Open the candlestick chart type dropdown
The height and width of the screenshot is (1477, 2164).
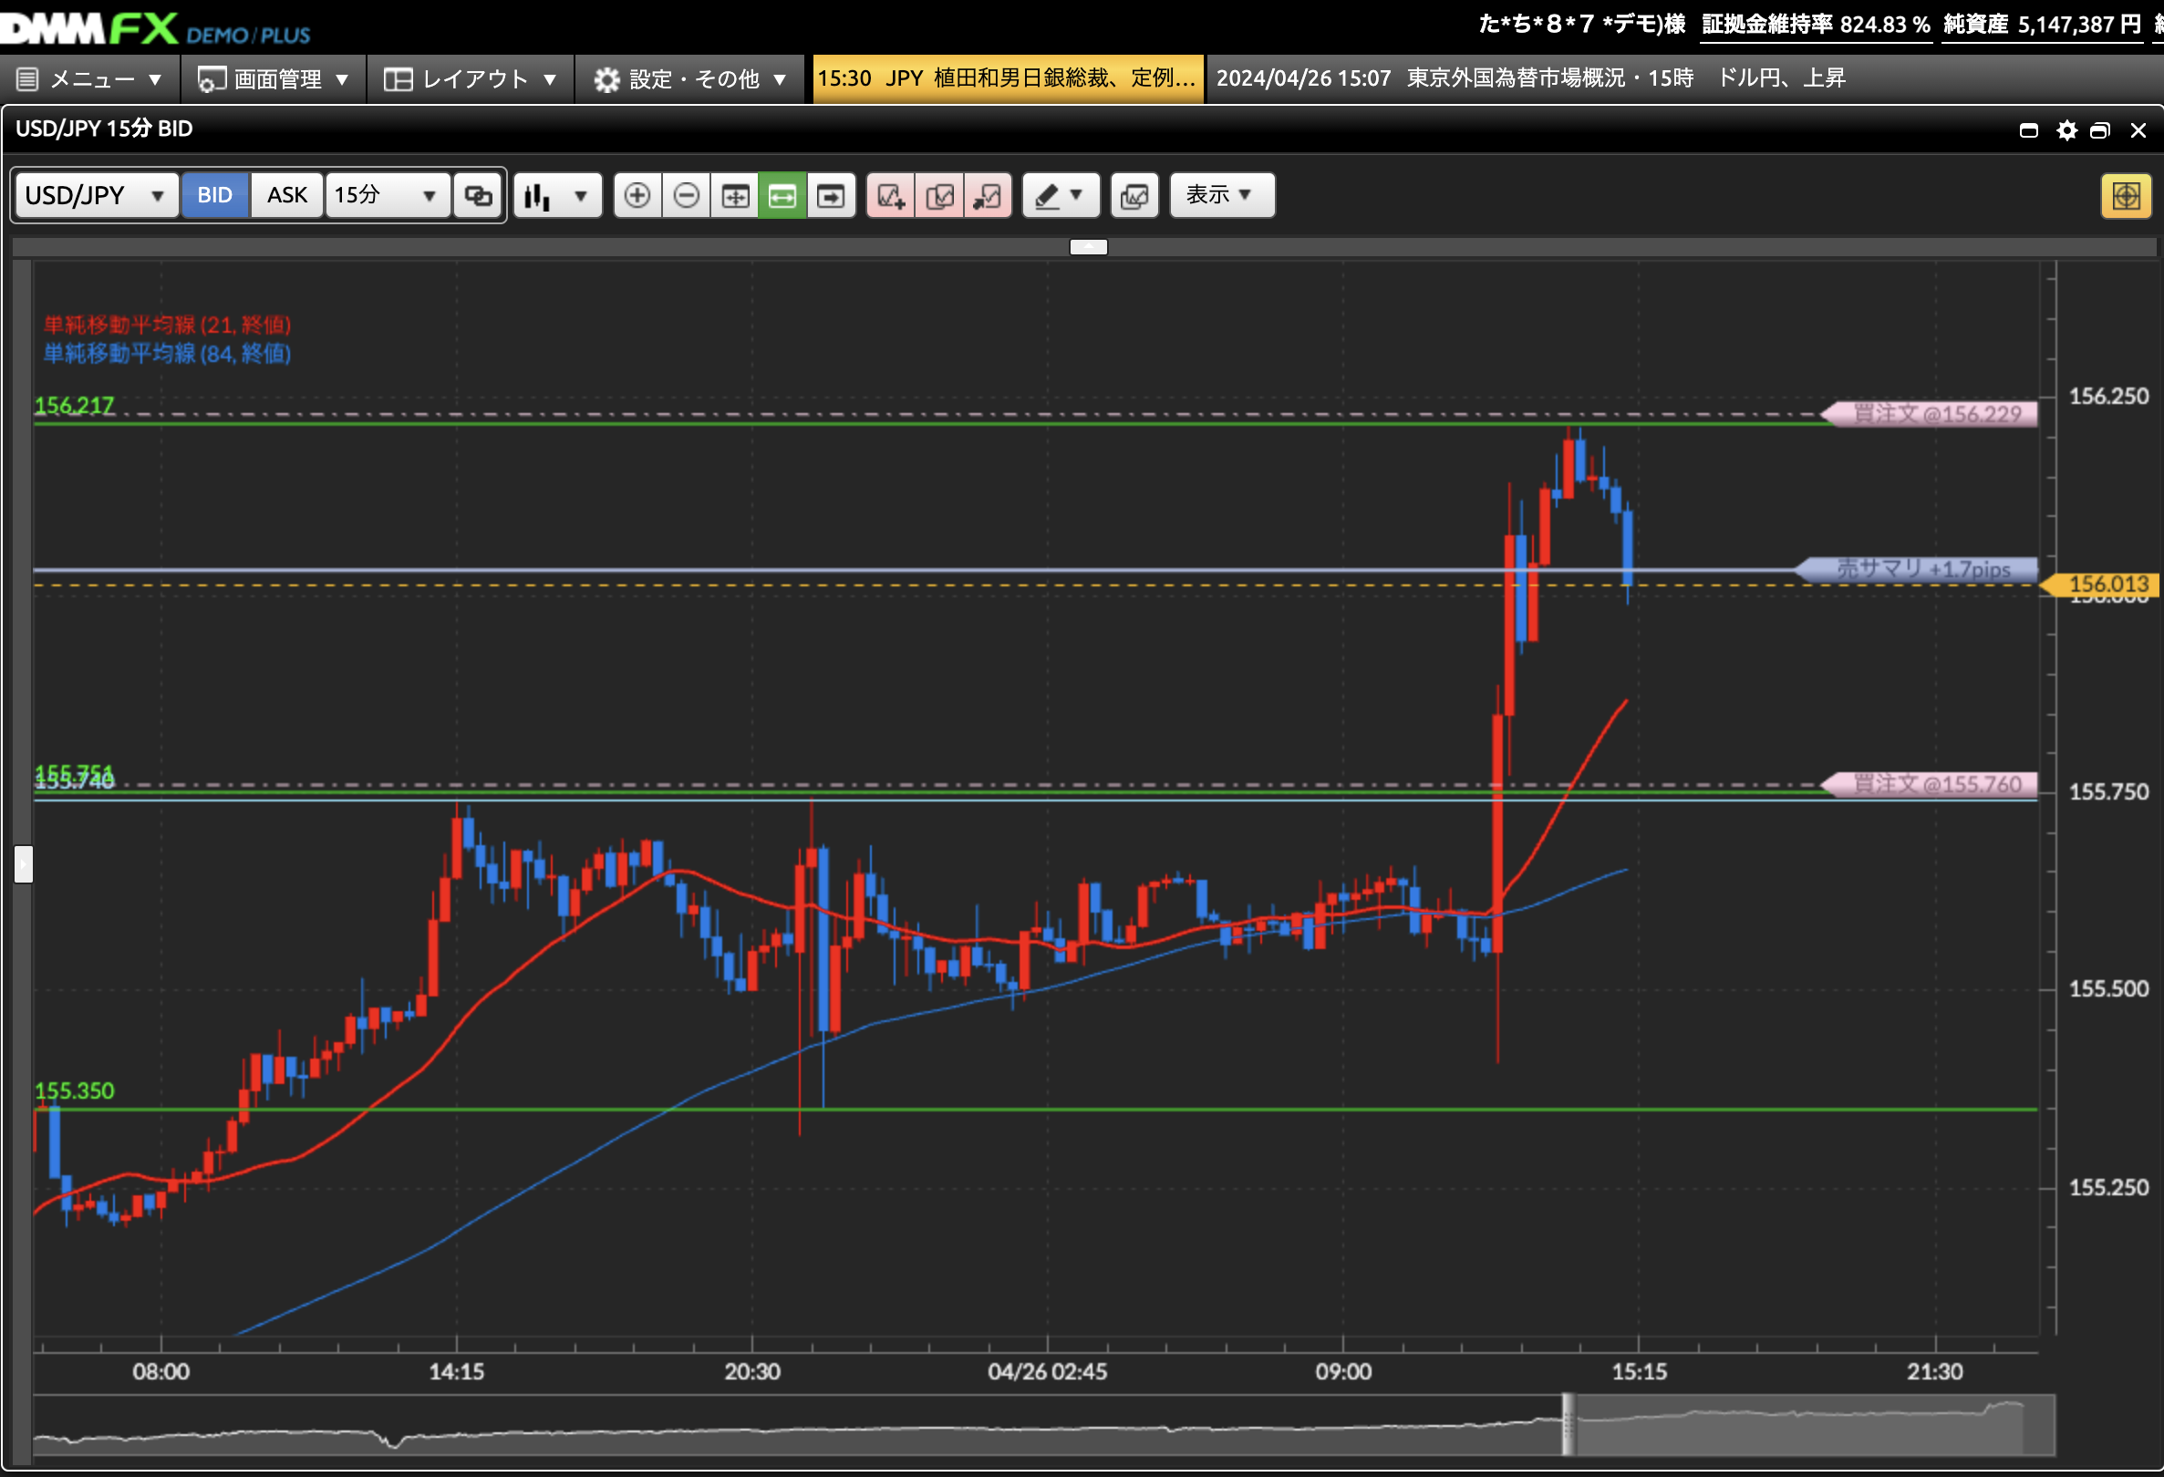557,195
